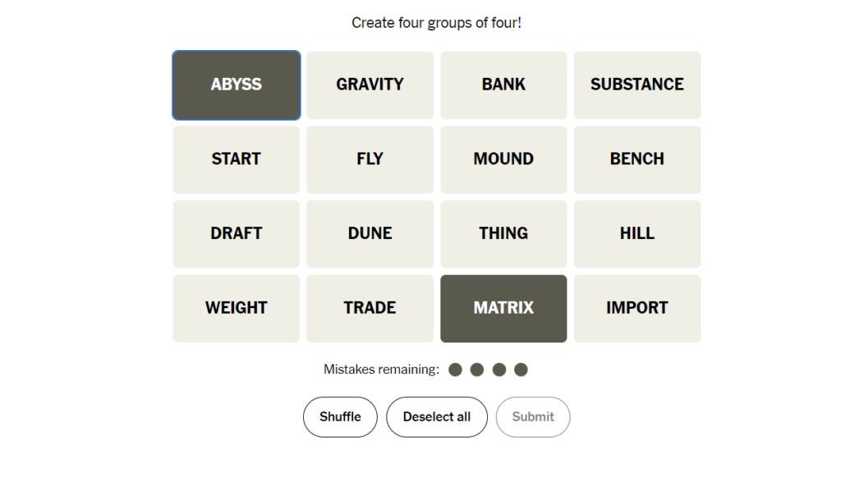Tap the FLY tile
Image resolution: width=841 pixels, height=478 pixels.
tap(370, 159)
